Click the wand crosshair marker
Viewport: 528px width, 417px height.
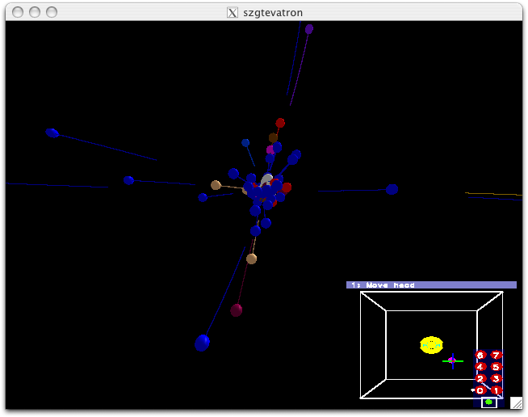(x=452, y=360)
